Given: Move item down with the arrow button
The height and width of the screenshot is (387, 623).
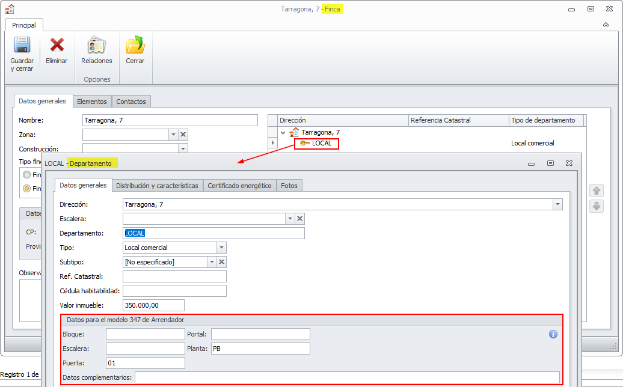Looking at the screenshot, I should click(x=597, y=206).
